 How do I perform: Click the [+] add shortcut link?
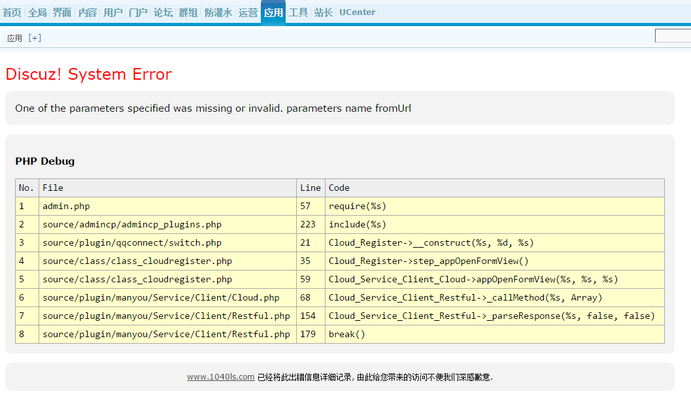coord(35,38)
